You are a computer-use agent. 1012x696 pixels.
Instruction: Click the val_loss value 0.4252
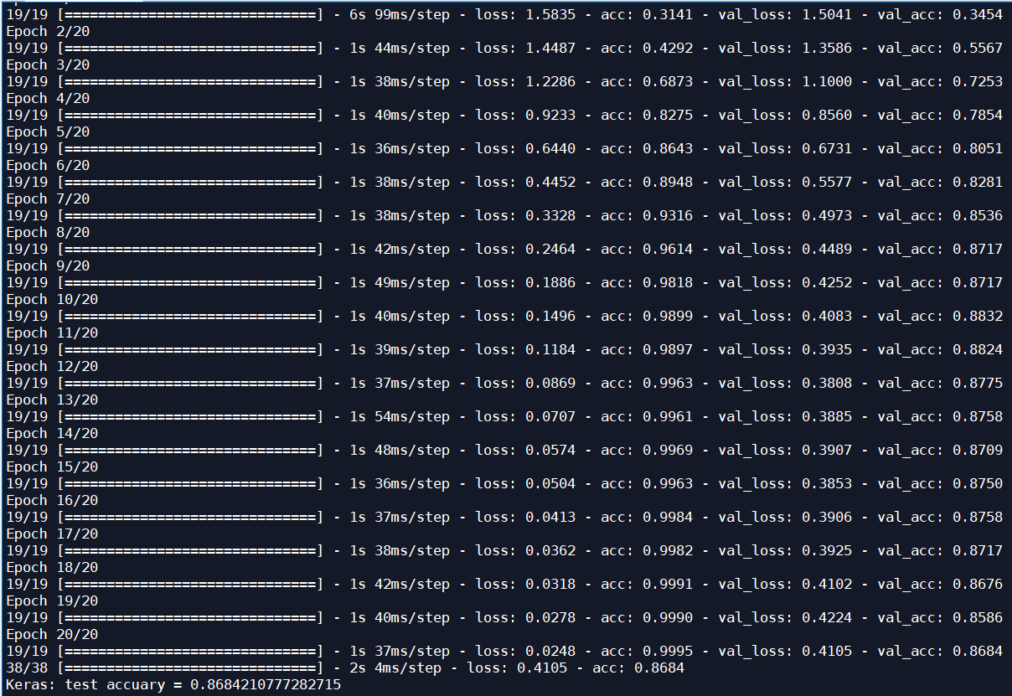pos(827,282)
